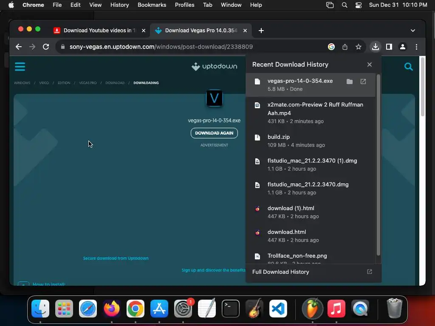Viewport: 435px width, 326px height.
Task: Switch to Download Youtube videos tab
Action: point(100,31)
